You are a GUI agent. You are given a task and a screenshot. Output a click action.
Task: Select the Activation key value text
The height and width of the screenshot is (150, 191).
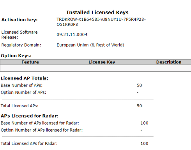[x=101, y=22]
